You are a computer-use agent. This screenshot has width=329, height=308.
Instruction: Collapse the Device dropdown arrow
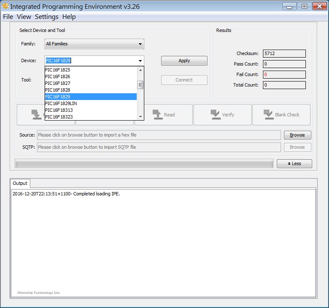tap(140, 61)
